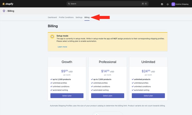Viewport: 192px width, 115px height.
Task: Click 'unlimited products' feature text
Action: point(142,79)
